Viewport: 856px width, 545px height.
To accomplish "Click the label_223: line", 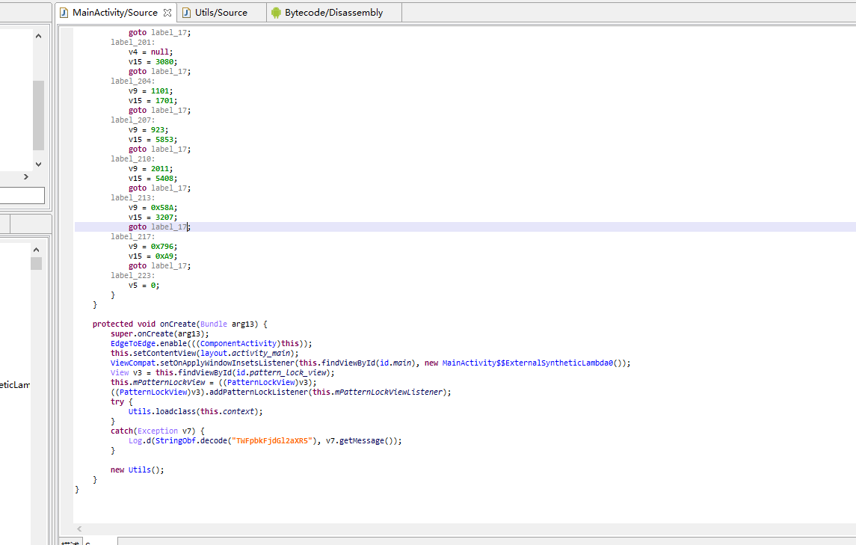I will click(132, 275).
